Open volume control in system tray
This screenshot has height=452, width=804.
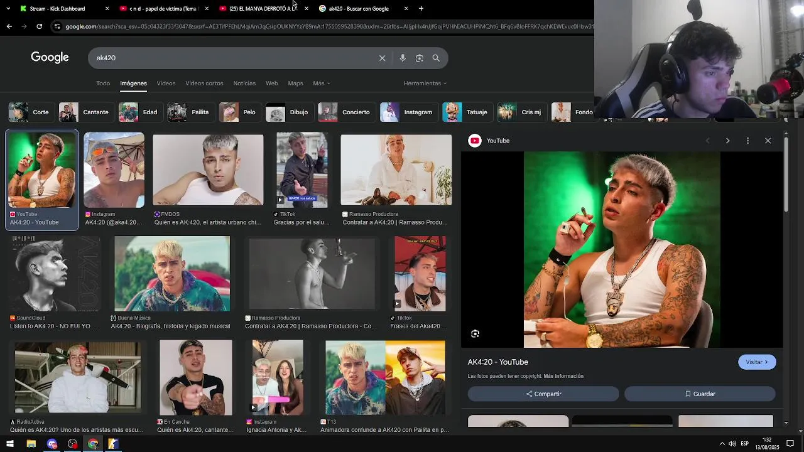pos(732,444)
